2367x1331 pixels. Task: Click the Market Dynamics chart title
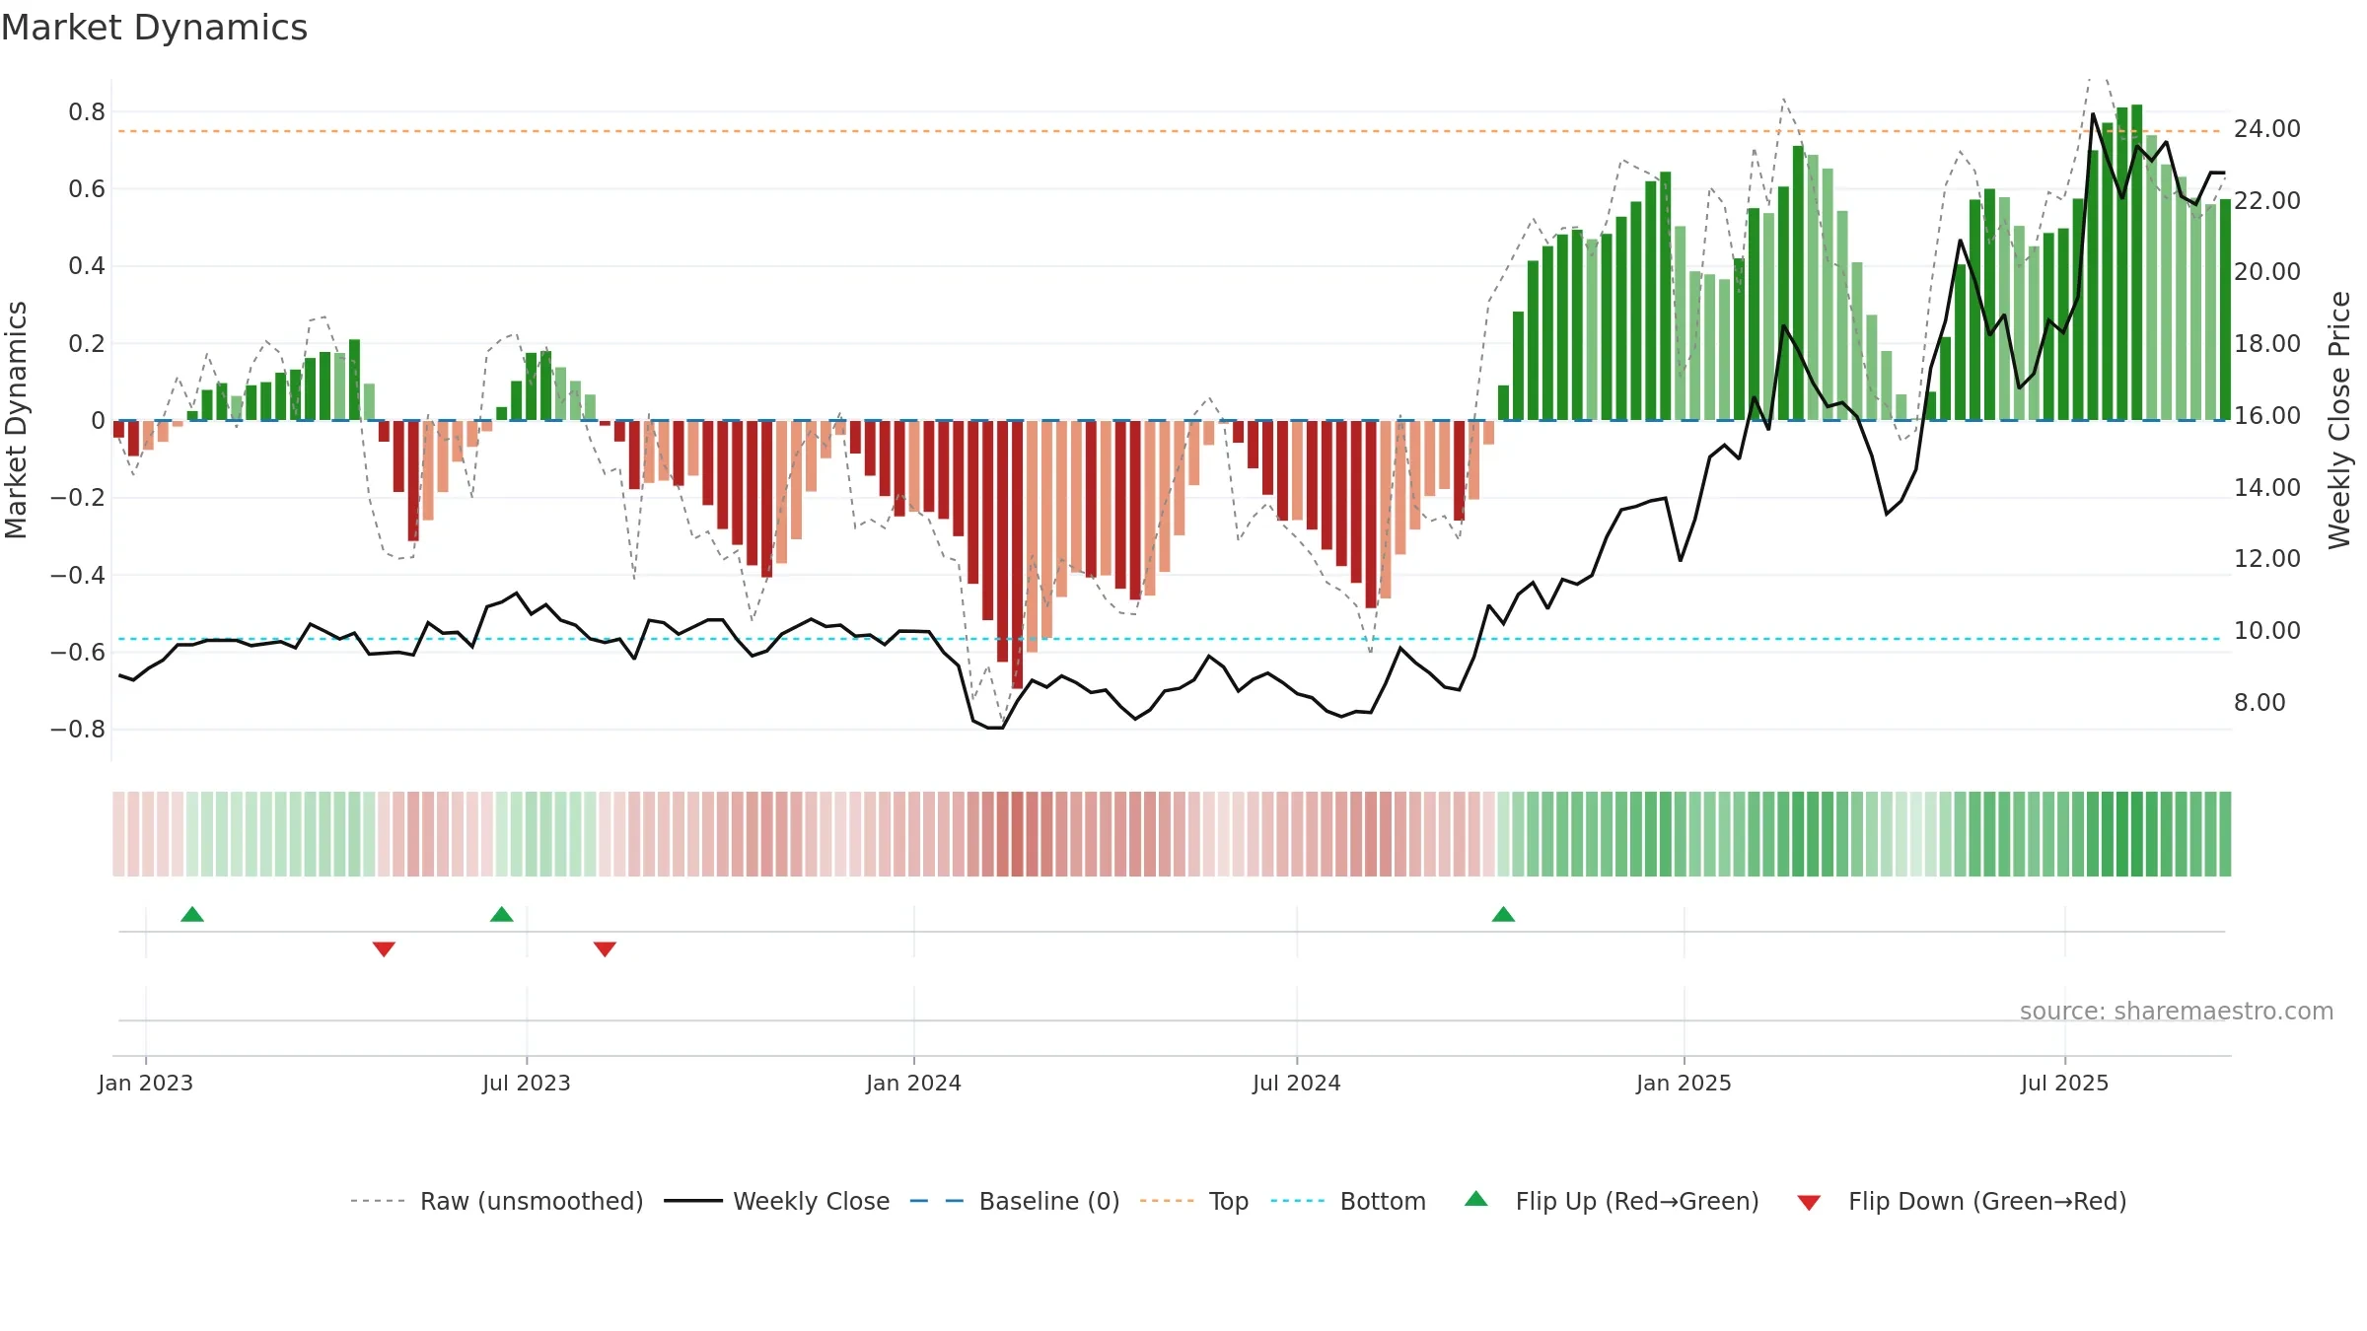click(154, 28)
